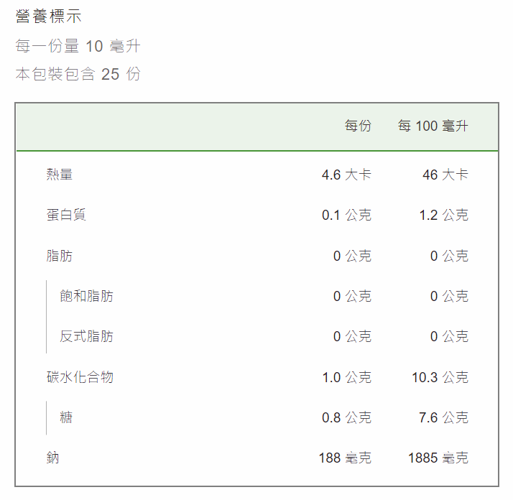513x500 pixels.
Task: Click the 1885 毫克 sodium value
Action: (438, 458)
